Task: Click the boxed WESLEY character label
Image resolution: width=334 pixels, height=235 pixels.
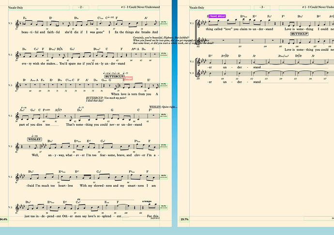Action: pos(34,139)
